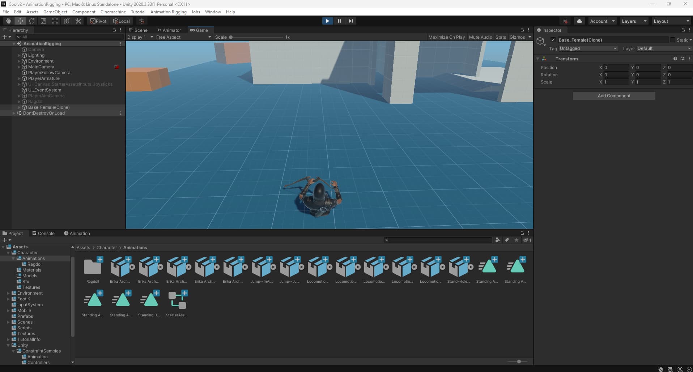Toggle Pivot mode in the toolbar

(98, 21)
